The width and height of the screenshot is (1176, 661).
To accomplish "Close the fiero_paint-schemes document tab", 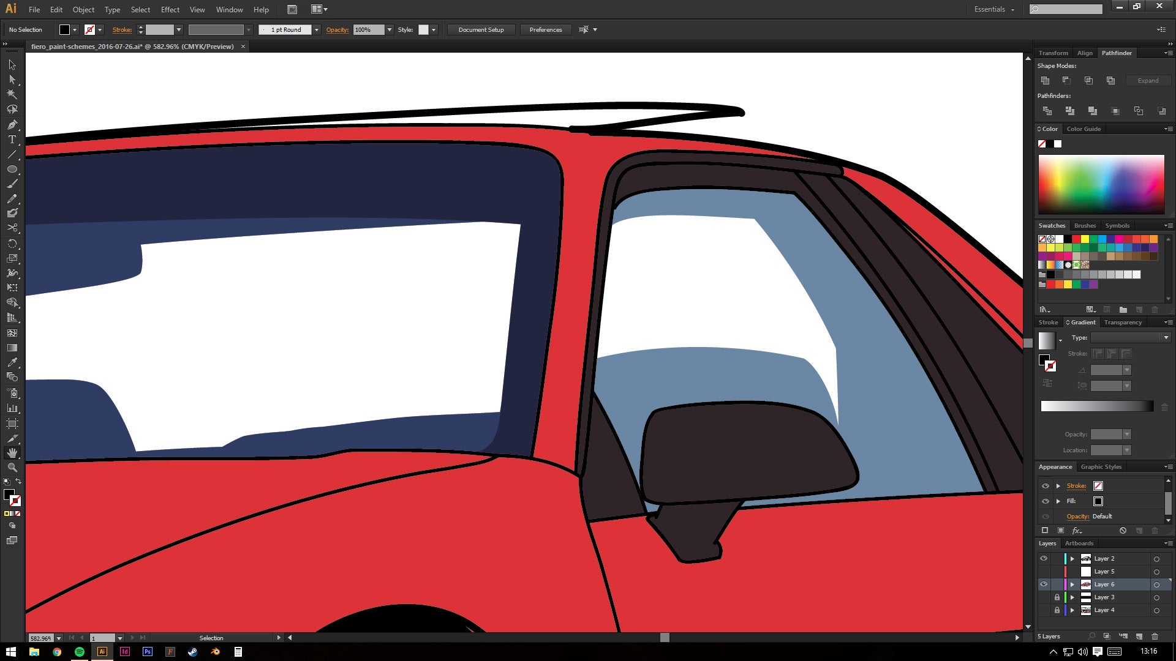I will pos(243,47).
